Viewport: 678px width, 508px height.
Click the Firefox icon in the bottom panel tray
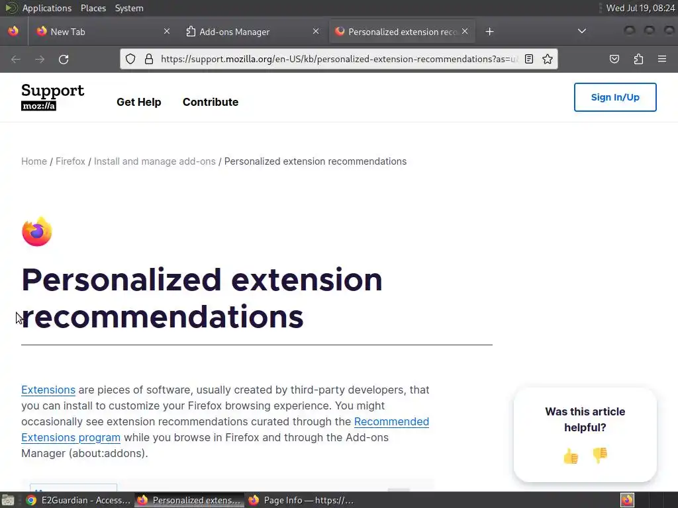coord(627,500)
